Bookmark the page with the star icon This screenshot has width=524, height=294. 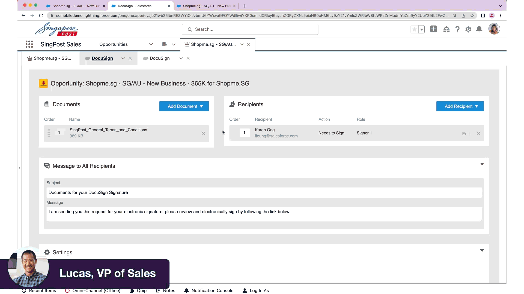[472, 16]
